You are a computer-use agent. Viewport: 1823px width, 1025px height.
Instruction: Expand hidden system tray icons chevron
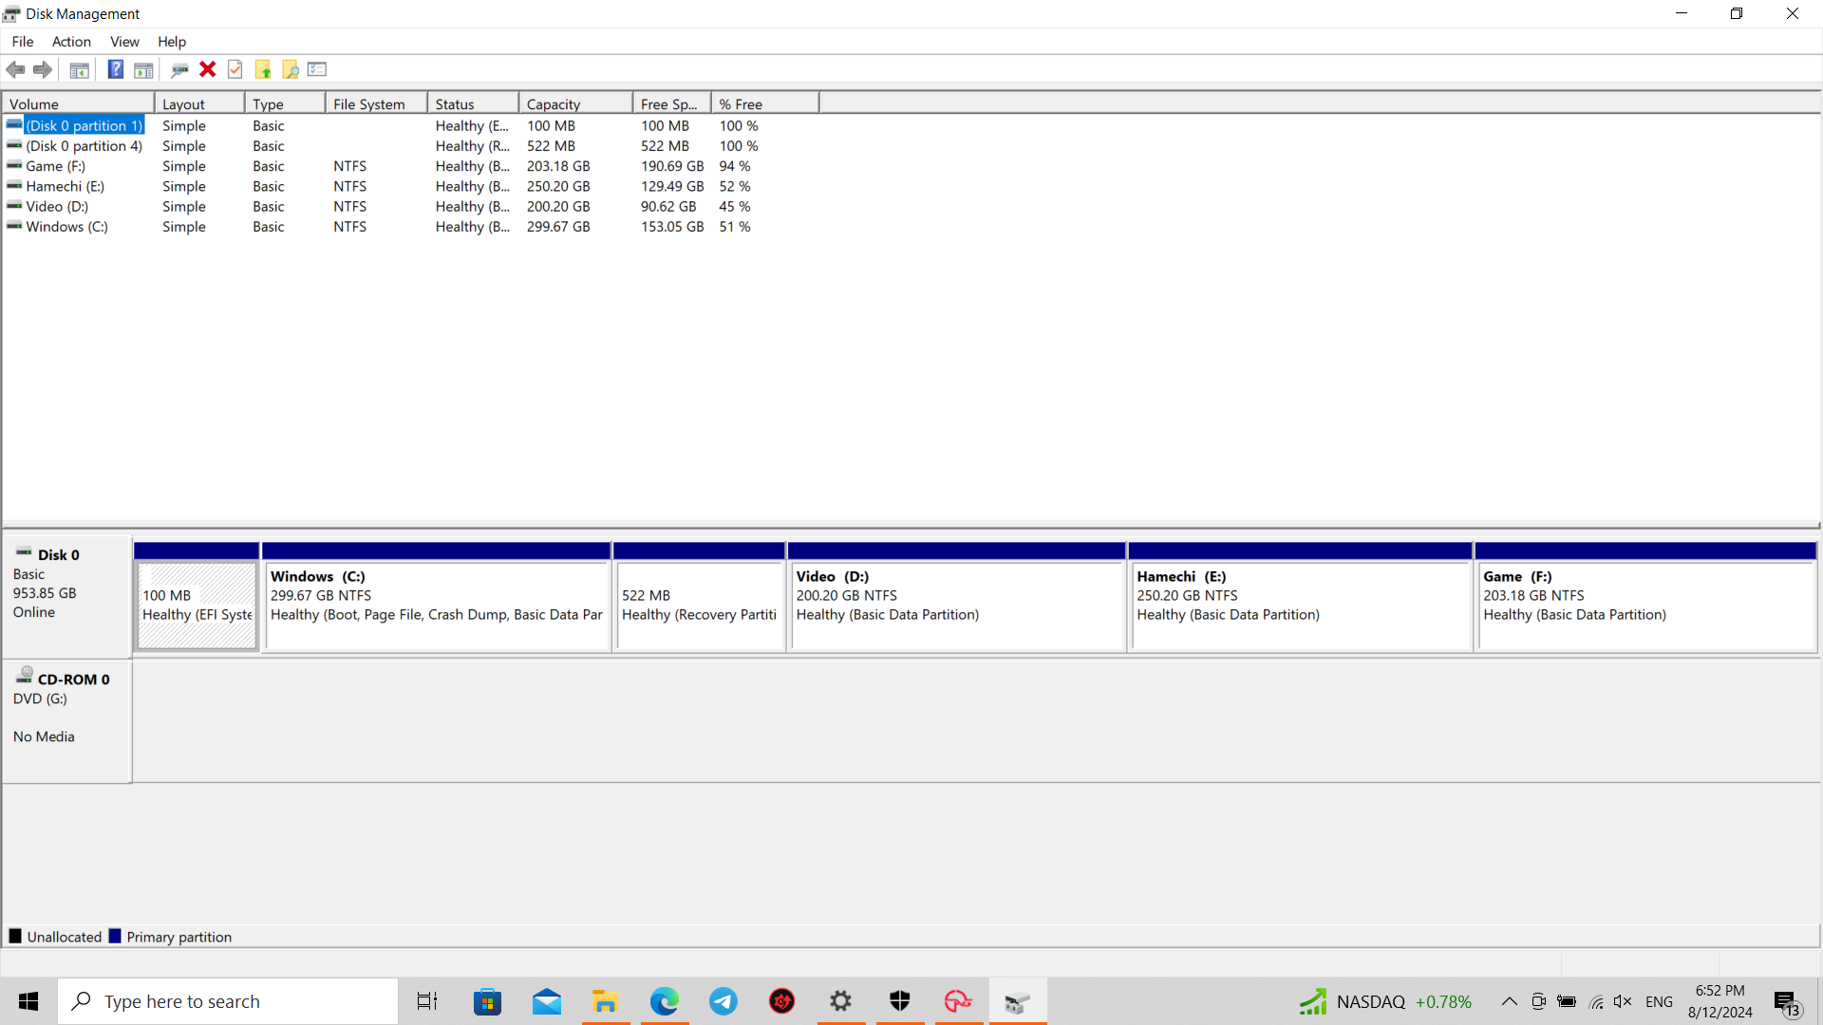click(x=1509, y=1001)
